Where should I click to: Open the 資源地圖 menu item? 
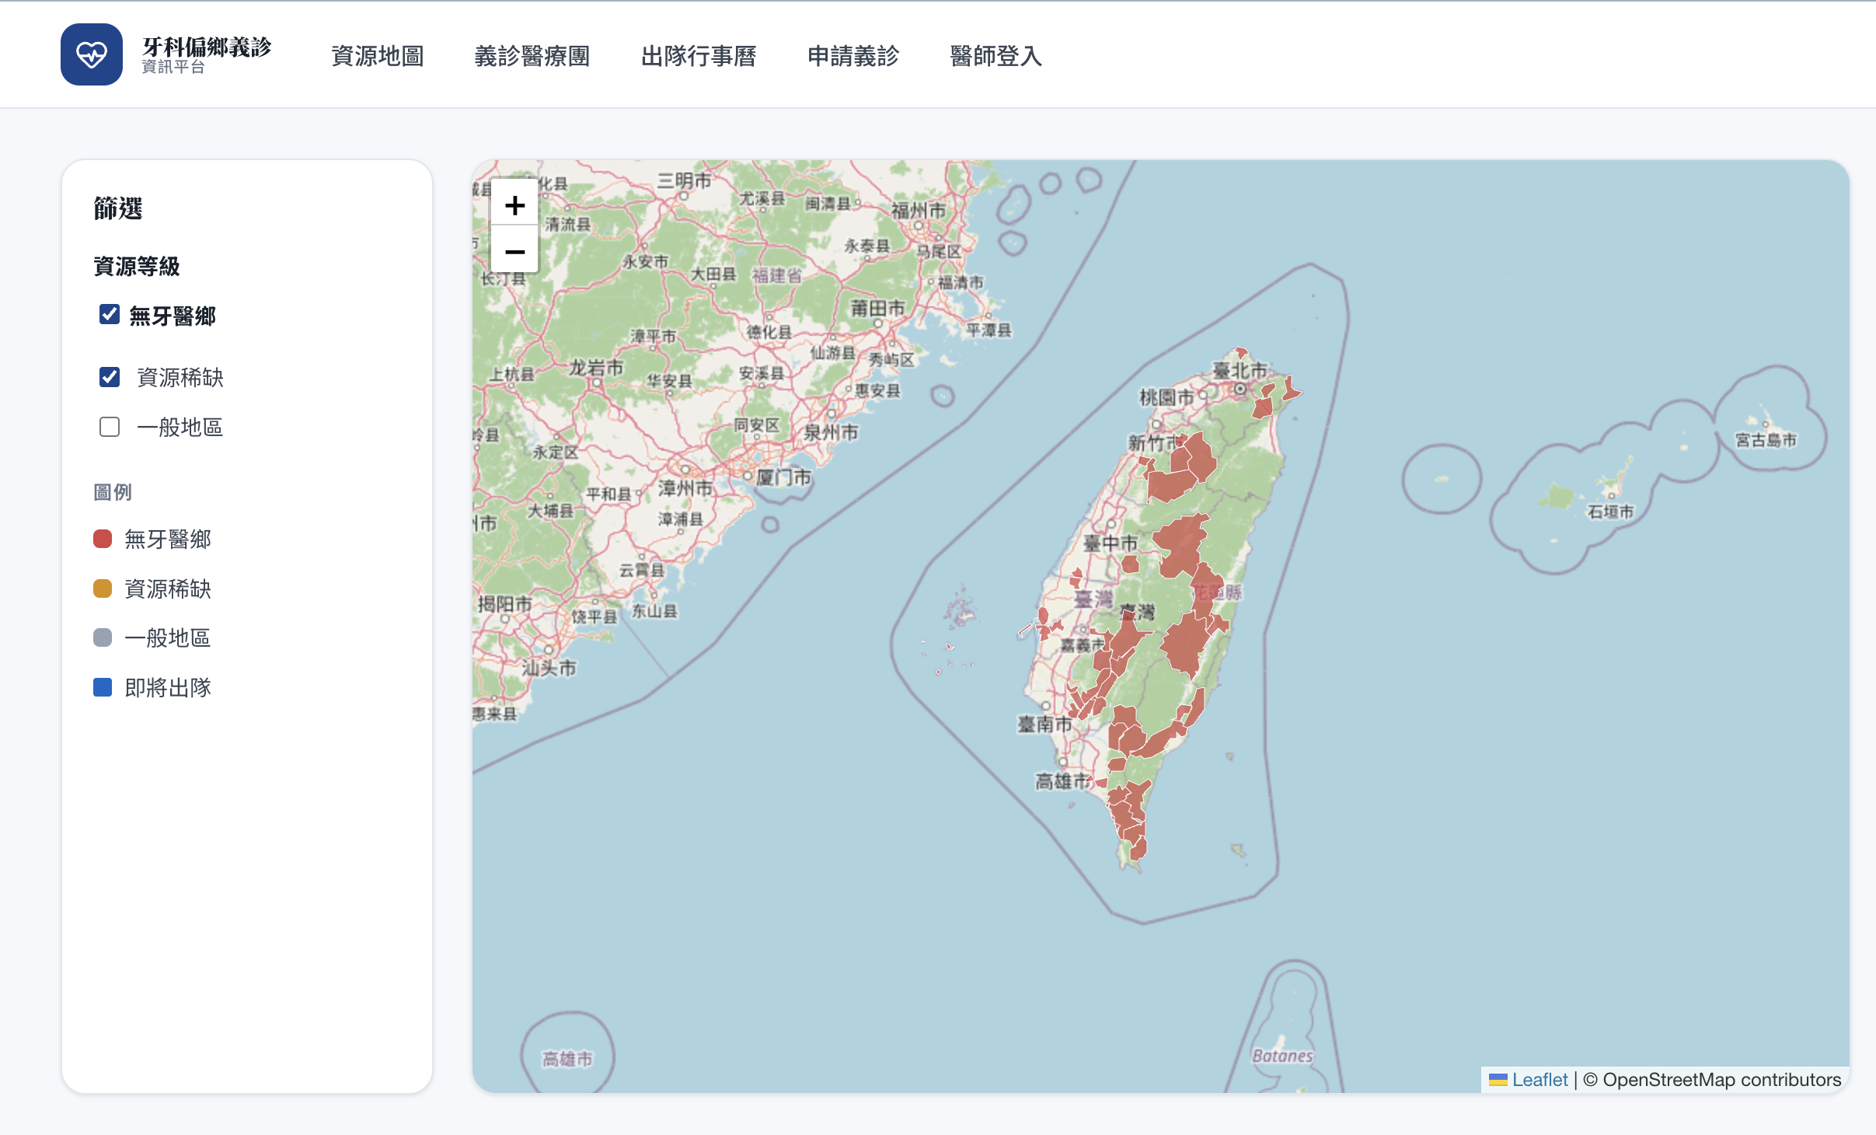pyautogui.click(x=378, y=56)
